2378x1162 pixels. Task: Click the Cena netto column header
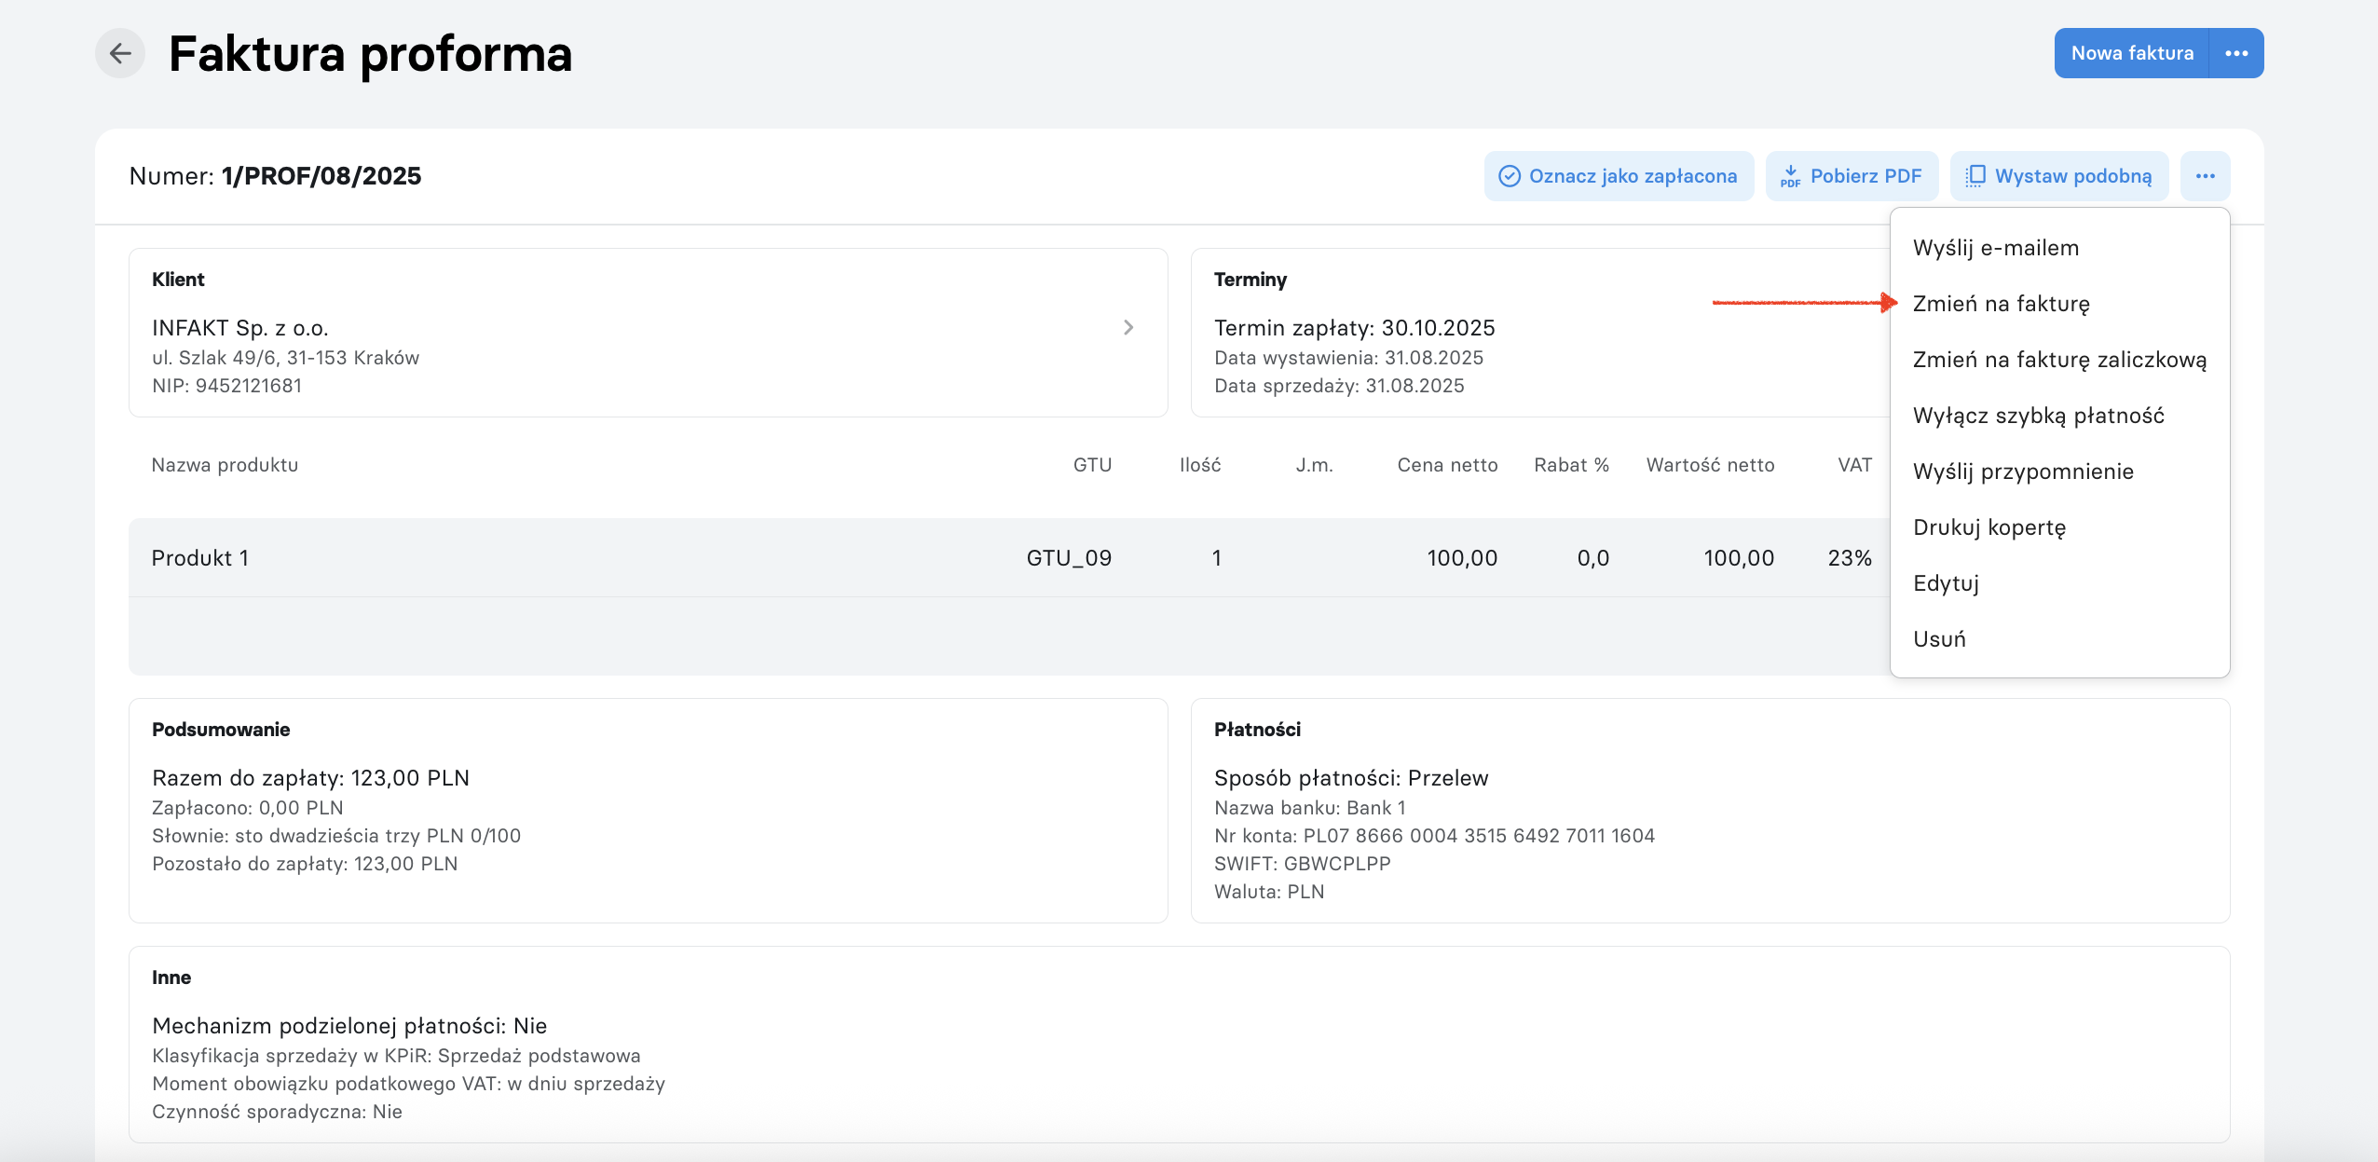(1447, 465)
